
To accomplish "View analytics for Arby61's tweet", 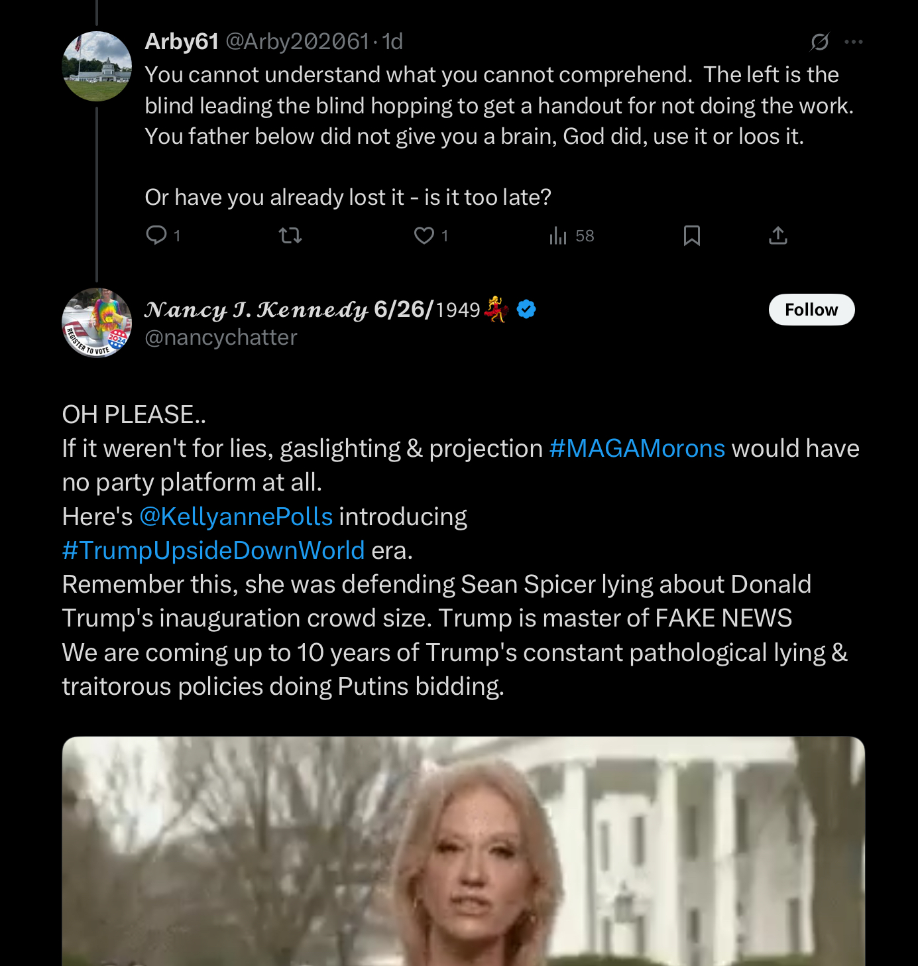I will coord(558,235).
